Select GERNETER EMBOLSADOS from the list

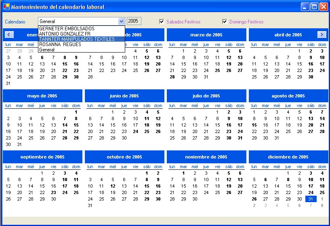(67, 29)
